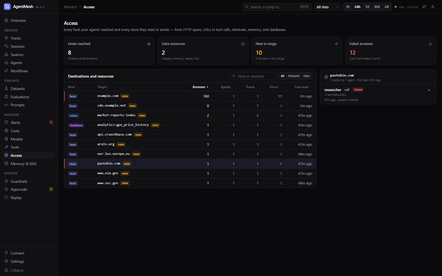Click the sparkle icon on New in range card

(336, 44)
